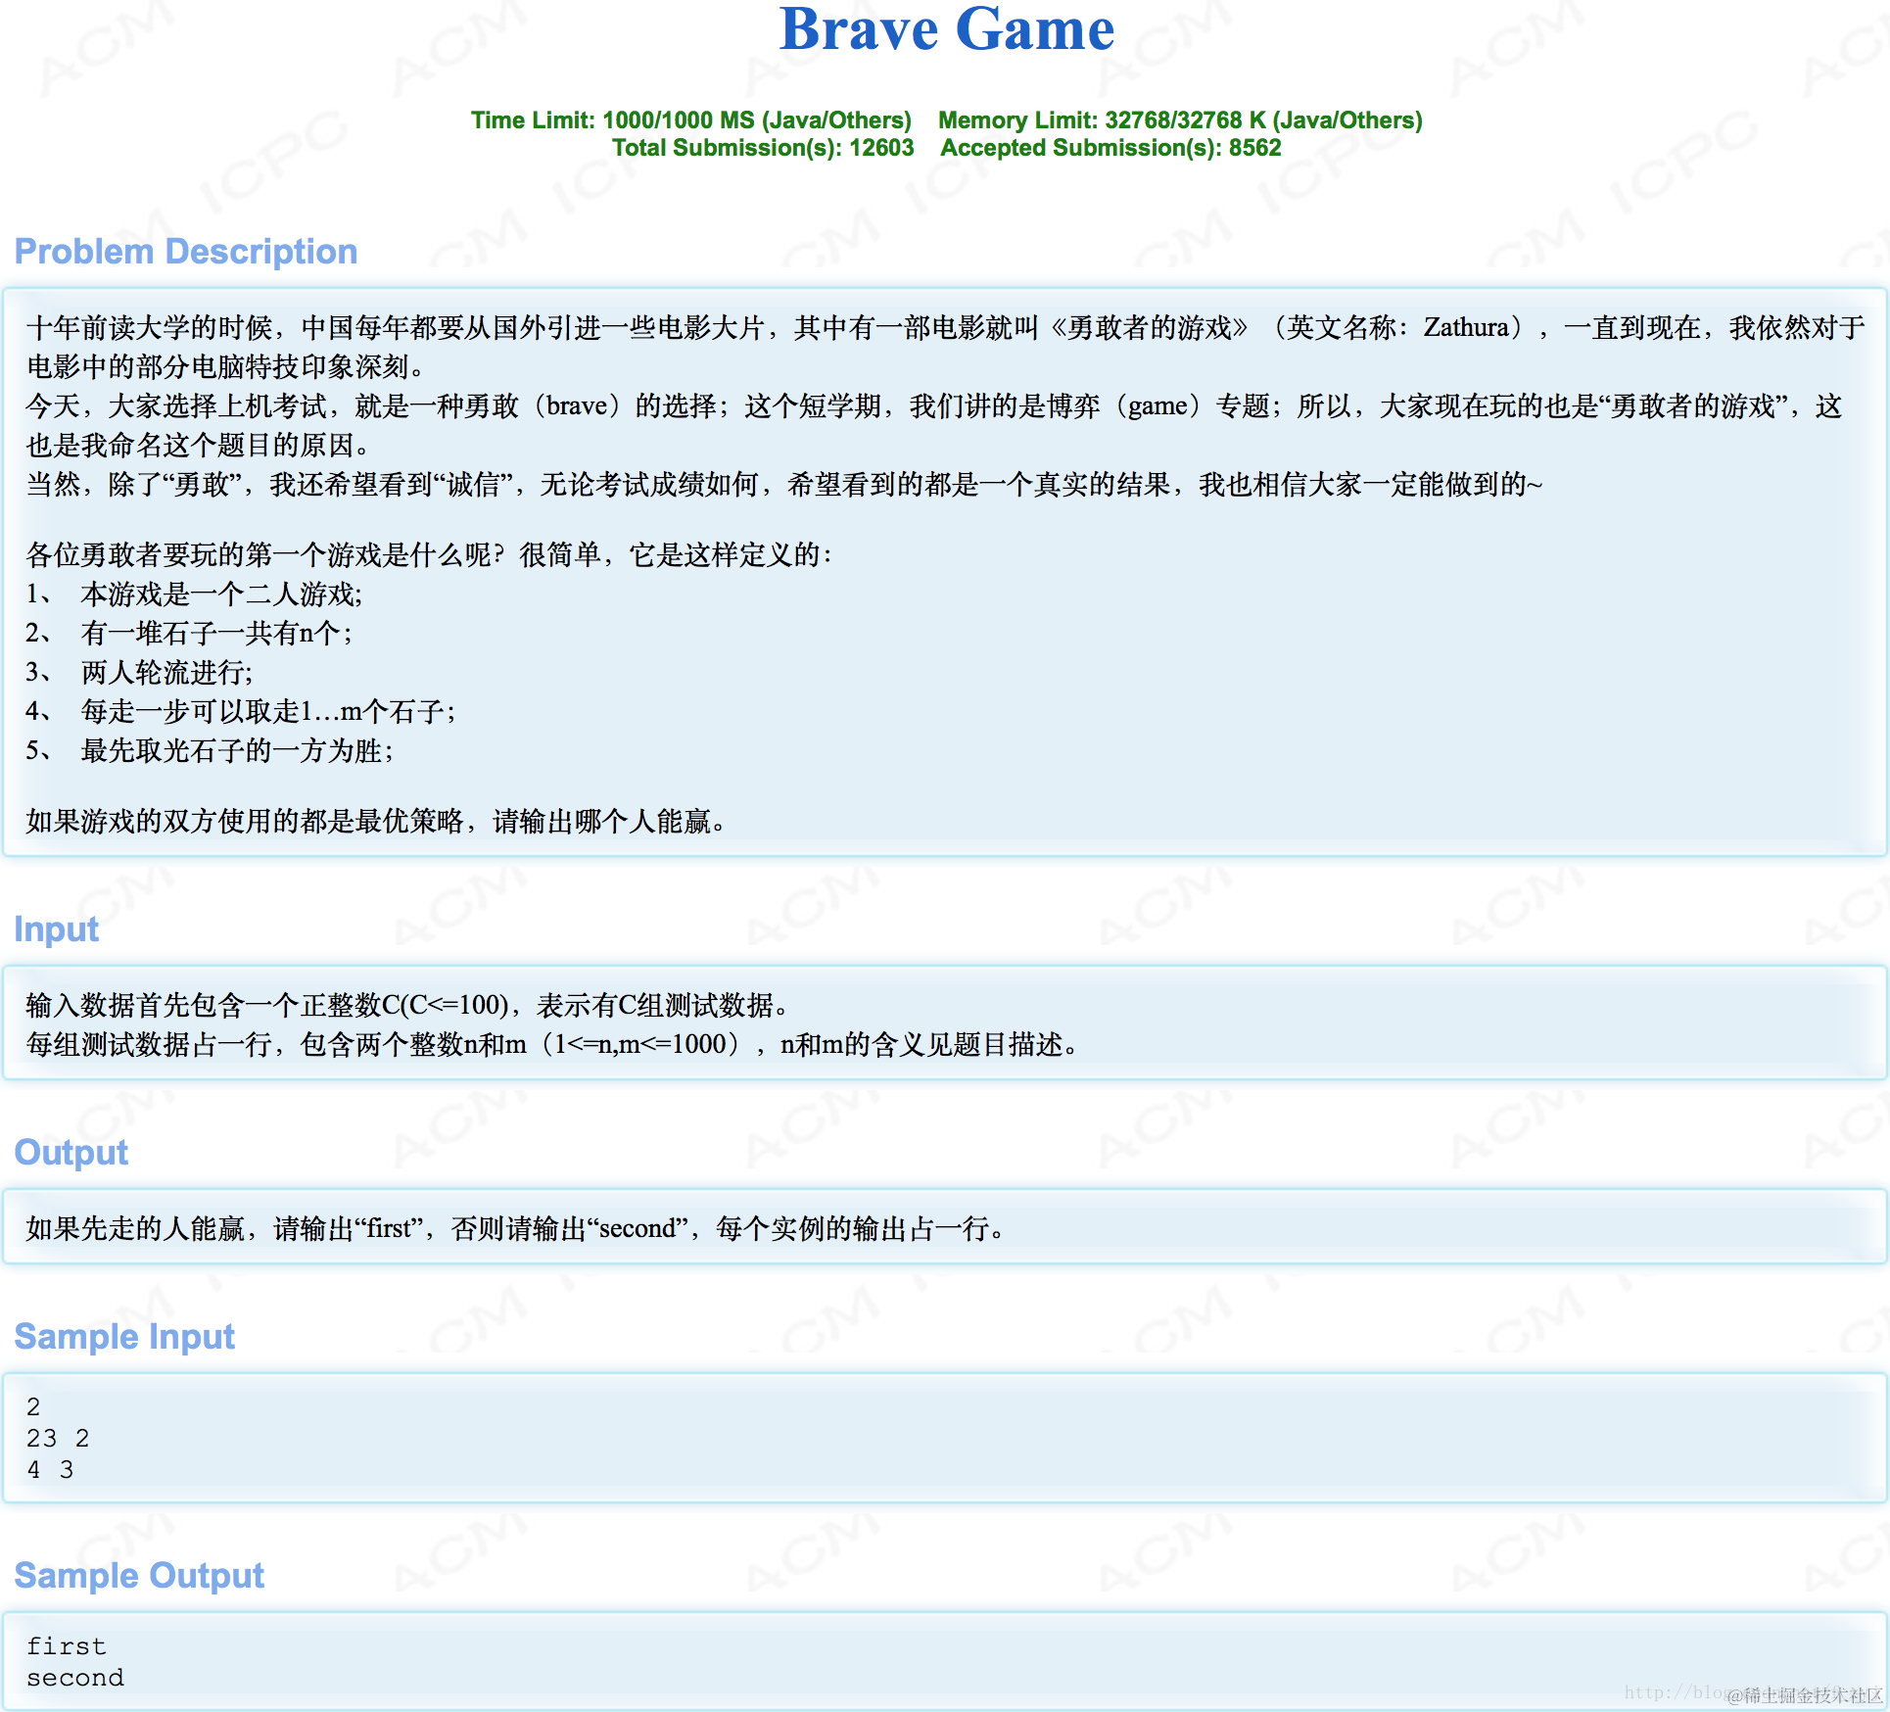Click the Sample Input section heading

point(124,1336)
